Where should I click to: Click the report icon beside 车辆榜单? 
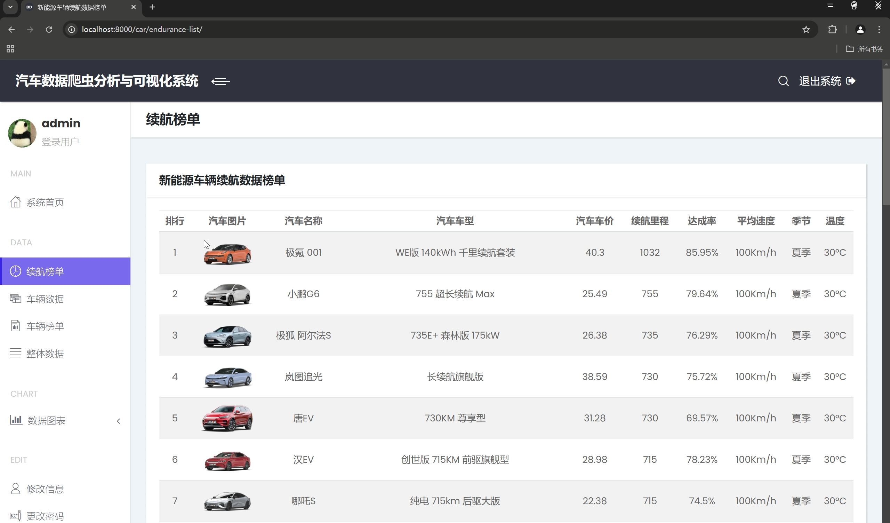(15, 326)
